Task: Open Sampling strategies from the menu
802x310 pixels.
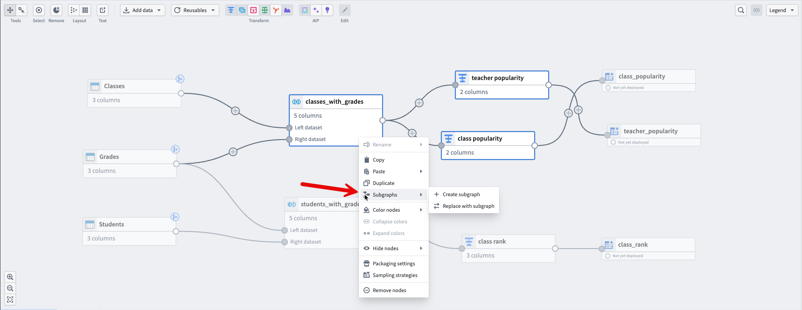Action: pos(394,275)
